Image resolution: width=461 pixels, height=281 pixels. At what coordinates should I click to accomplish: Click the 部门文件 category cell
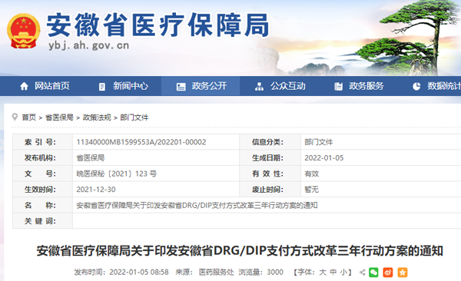click(x=319, y=142)
